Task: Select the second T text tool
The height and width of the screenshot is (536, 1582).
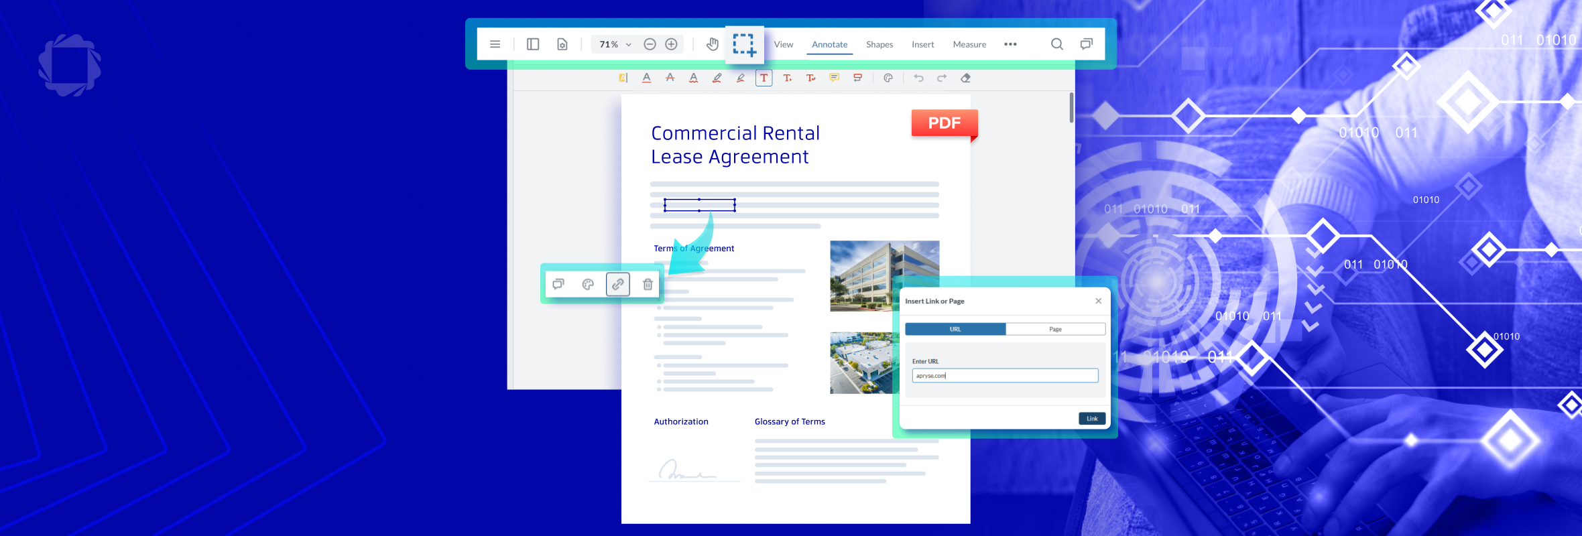Action: coord(787,78)
